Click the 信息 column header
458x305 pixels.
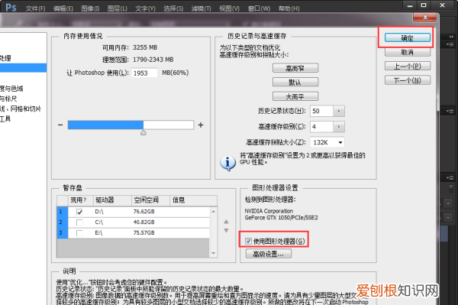(193, 200)
